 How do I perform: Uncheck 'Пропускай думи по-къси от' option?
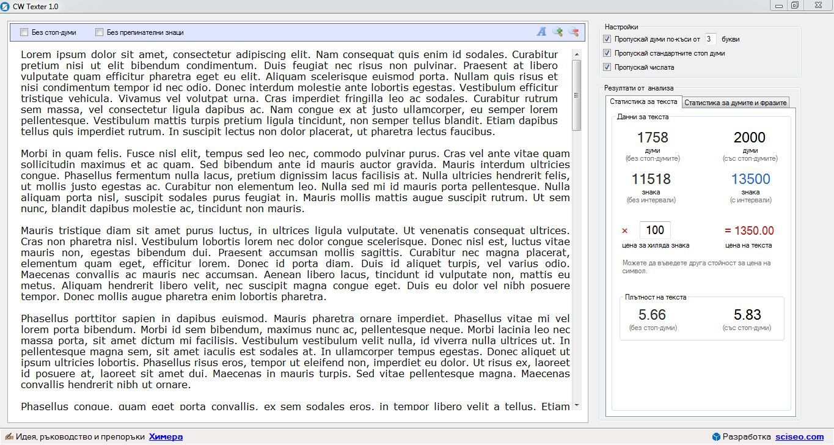pos(607,39)
